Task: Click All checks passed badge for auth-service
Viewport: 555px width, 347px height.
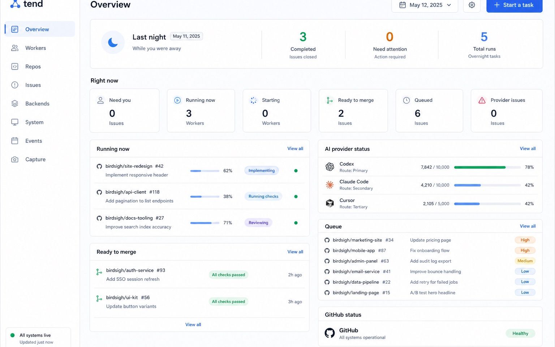Action: (228, 275)
